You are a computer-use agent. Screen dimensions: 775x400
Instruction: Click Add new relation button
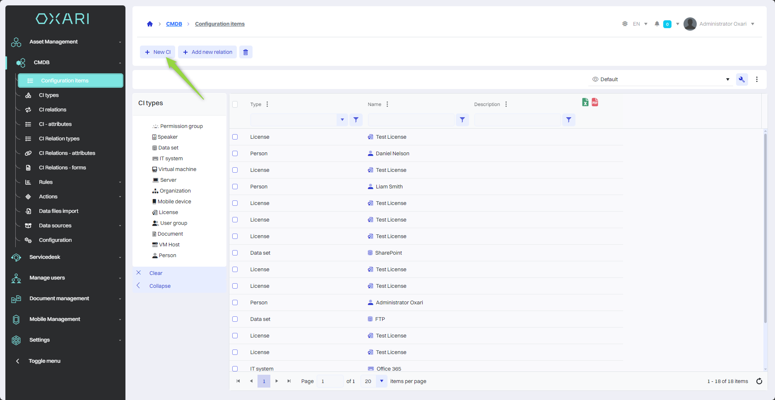[207, 52]
